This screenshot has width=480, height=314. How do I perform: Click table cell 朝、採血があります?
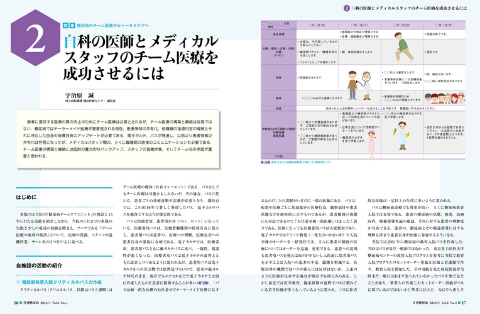click(439, 74)
